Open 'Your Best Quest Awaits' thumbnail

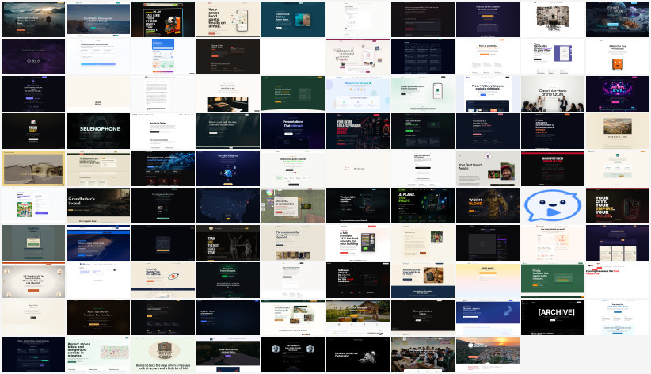click(x=488, y=168)
